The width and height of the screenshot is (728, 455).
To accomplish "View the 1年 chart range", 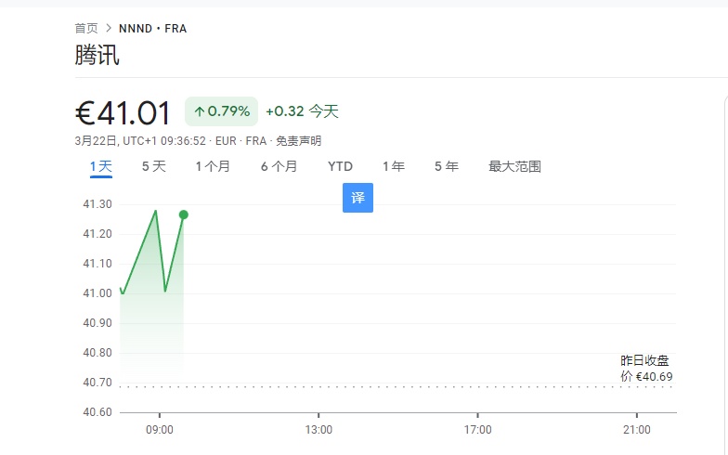I will (x=394, y=167).
